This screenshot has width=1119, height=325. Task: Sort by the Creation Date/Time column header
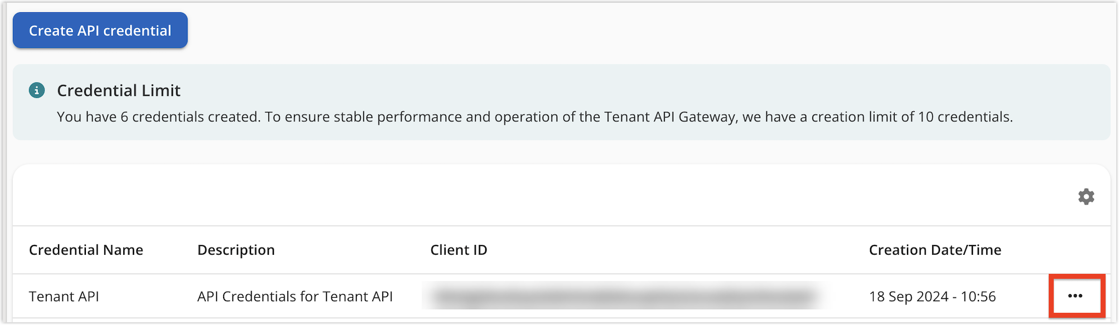935,250
